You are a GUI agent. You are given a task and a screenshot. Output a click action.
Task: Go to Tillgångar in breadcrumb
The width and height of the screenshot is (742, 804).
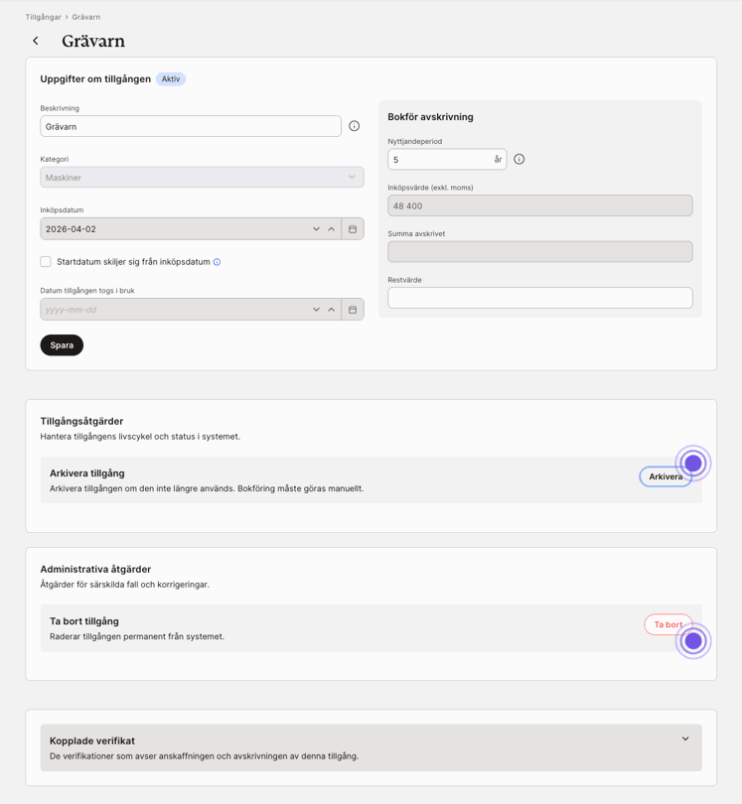(43, 17)
